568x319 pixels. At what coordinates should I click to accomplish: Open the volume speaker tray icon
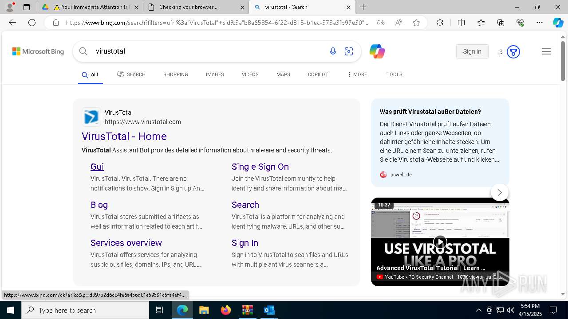pyautogui.click(x=511, y=310)
